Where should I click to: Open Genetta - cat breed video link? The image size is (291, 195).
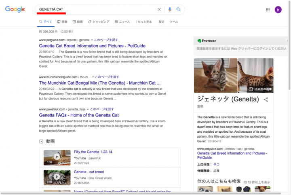89,172
